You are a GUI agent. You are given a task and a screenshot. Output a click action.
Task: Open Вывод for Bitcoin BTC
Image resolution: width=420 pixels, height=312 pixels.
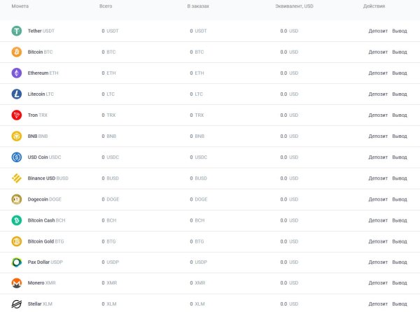[x=399, y=52]
